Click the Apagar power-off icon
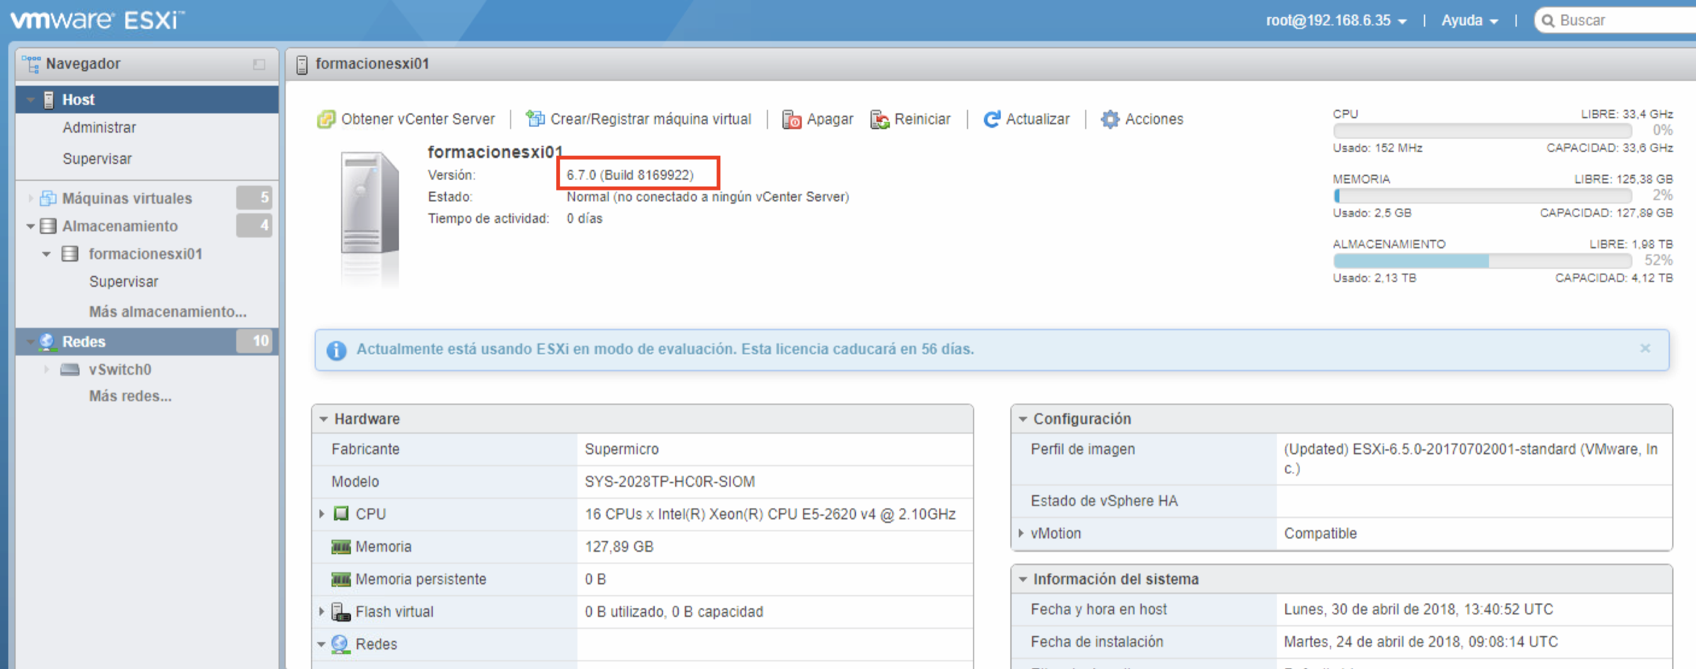The image size is (1696, 669). coord(791,119)
